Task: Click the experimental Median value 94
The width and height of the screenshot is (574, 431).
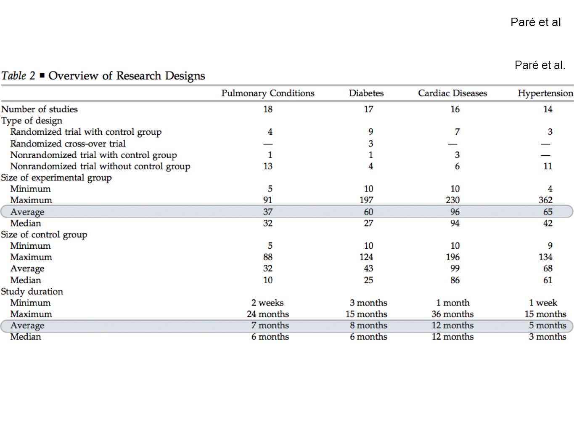Action: 455,223
